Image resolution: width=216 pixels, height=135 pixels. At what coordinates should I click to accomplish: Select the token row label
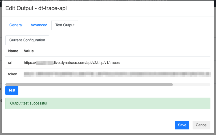pyautogui.click(x=13, y=74)
